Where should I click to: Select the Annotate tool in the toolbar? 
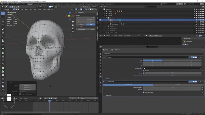tap(3, 37)
